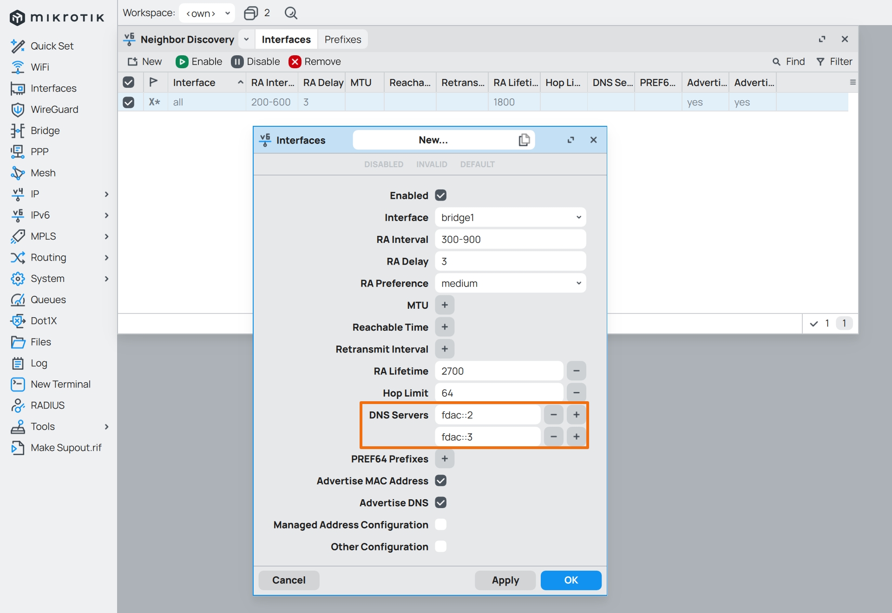Toggle the Enabled checkbox in the dialog
This screenshot has height=613, width=892.
pos(441,196)
